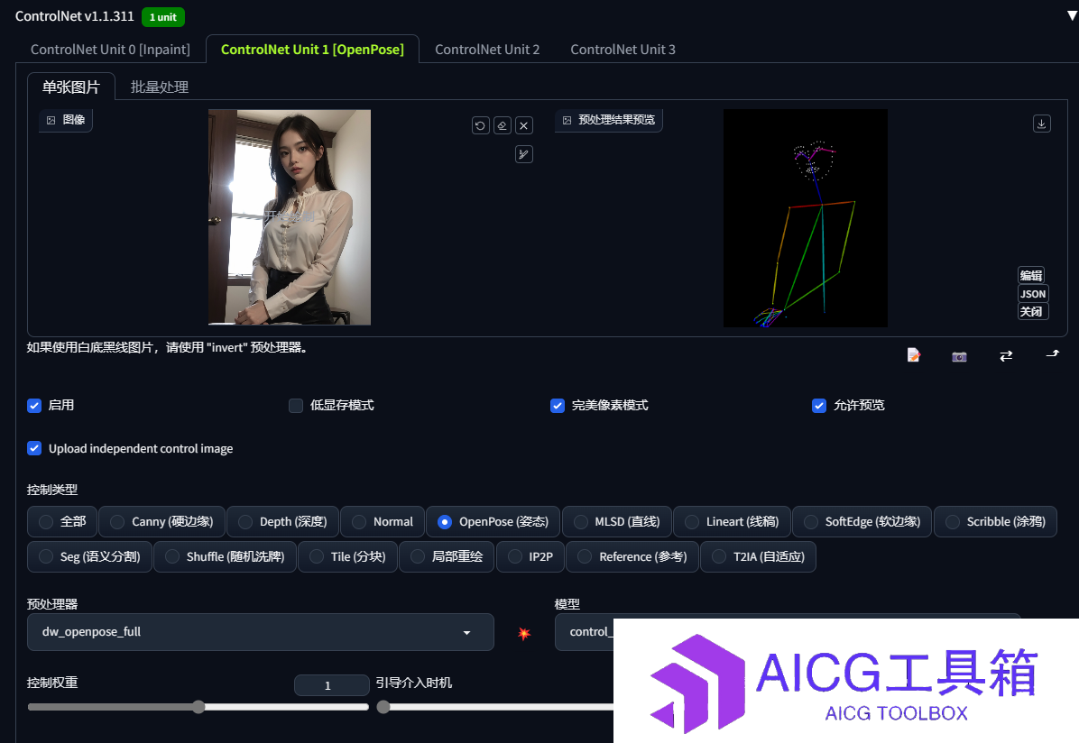The height and width of the screenshot is (743, 1079).
Task: Open the ControlNet Unit 3 tab
Action: (x=622, y=50)
